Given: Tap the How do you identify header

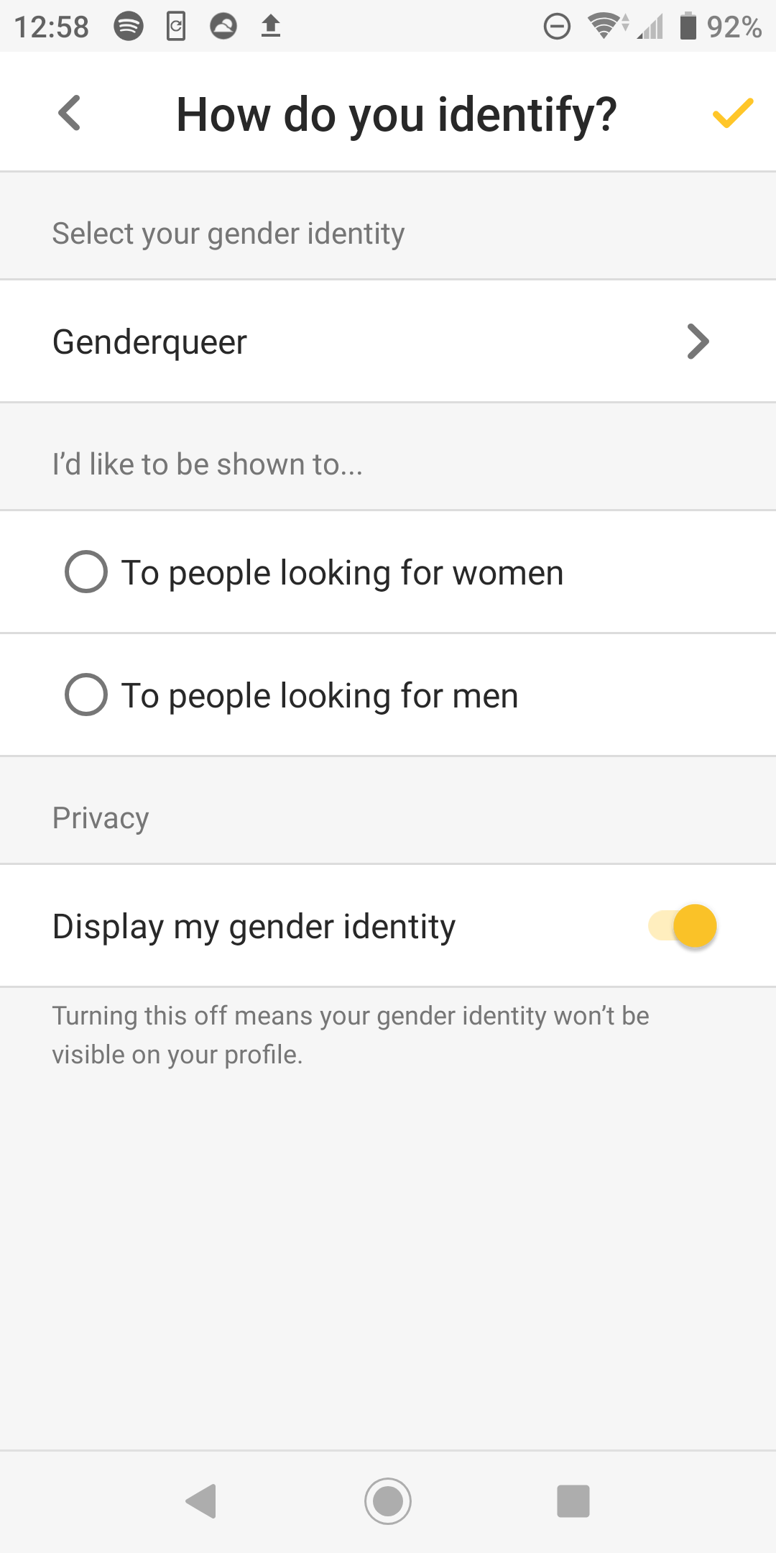Looking at the screenshot, I should [x=396, y=113].
